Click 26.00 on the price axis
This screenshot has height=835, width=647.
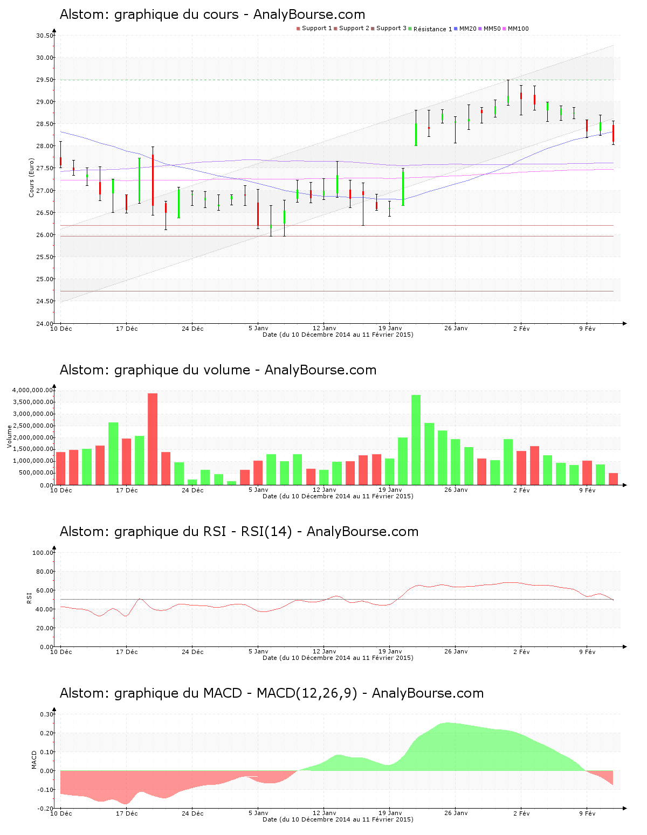(x=45, y=235)
